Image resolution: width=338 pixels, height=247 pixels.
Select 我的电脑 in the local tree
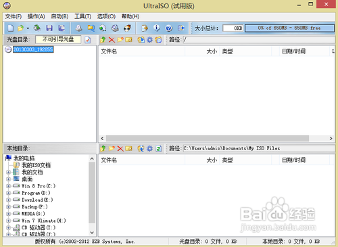click(24, 158)
